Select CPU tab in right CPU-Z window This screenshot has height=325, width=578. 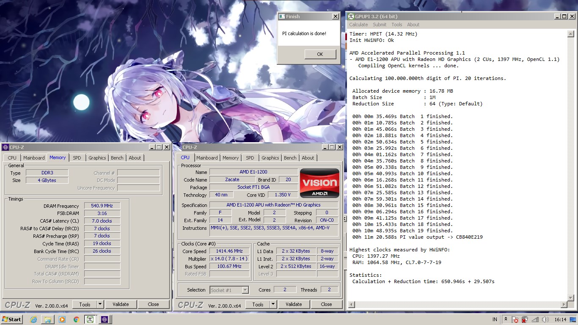pos(185,157)
